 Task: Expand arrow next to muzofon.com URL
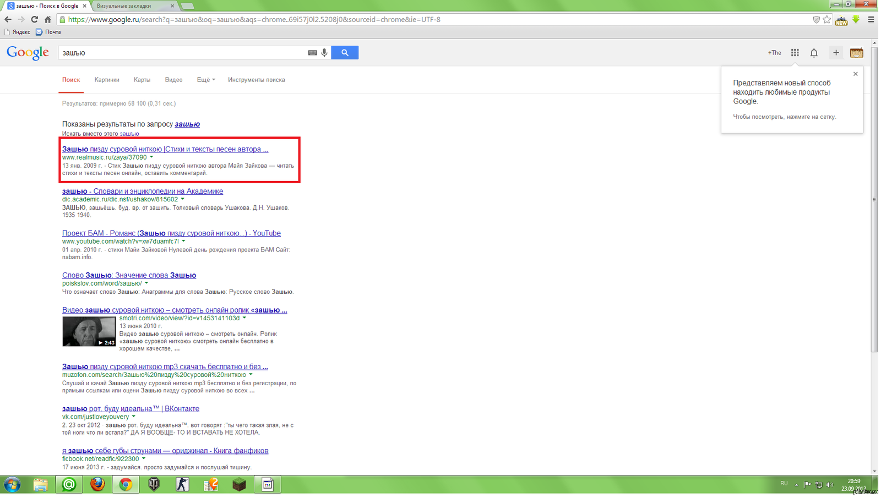(x=251, y=375)
